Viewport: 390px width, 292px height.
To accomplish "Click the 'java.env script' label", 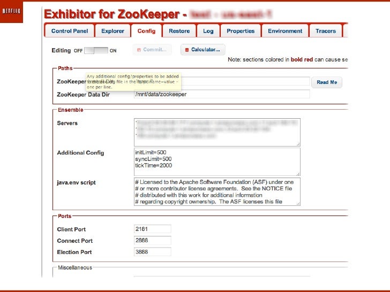I will coord(77,182).
